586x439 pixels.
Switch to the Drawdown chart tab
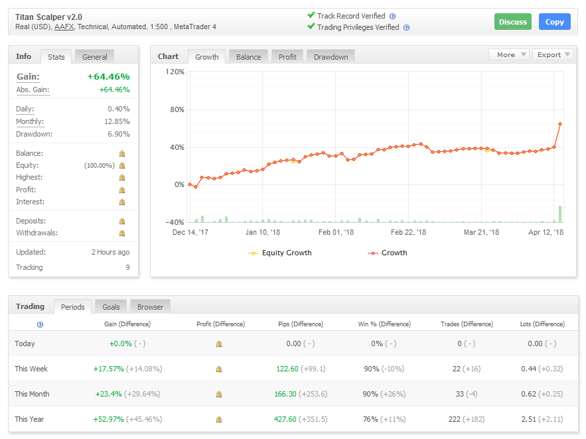tap(330, 57)
